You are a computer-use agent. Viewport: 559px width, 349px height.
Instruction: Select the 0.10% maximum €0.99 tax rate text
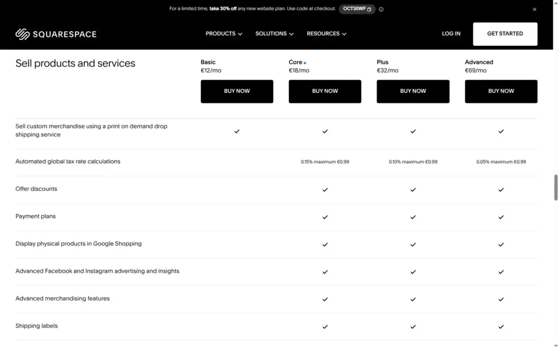pos(413,162)
